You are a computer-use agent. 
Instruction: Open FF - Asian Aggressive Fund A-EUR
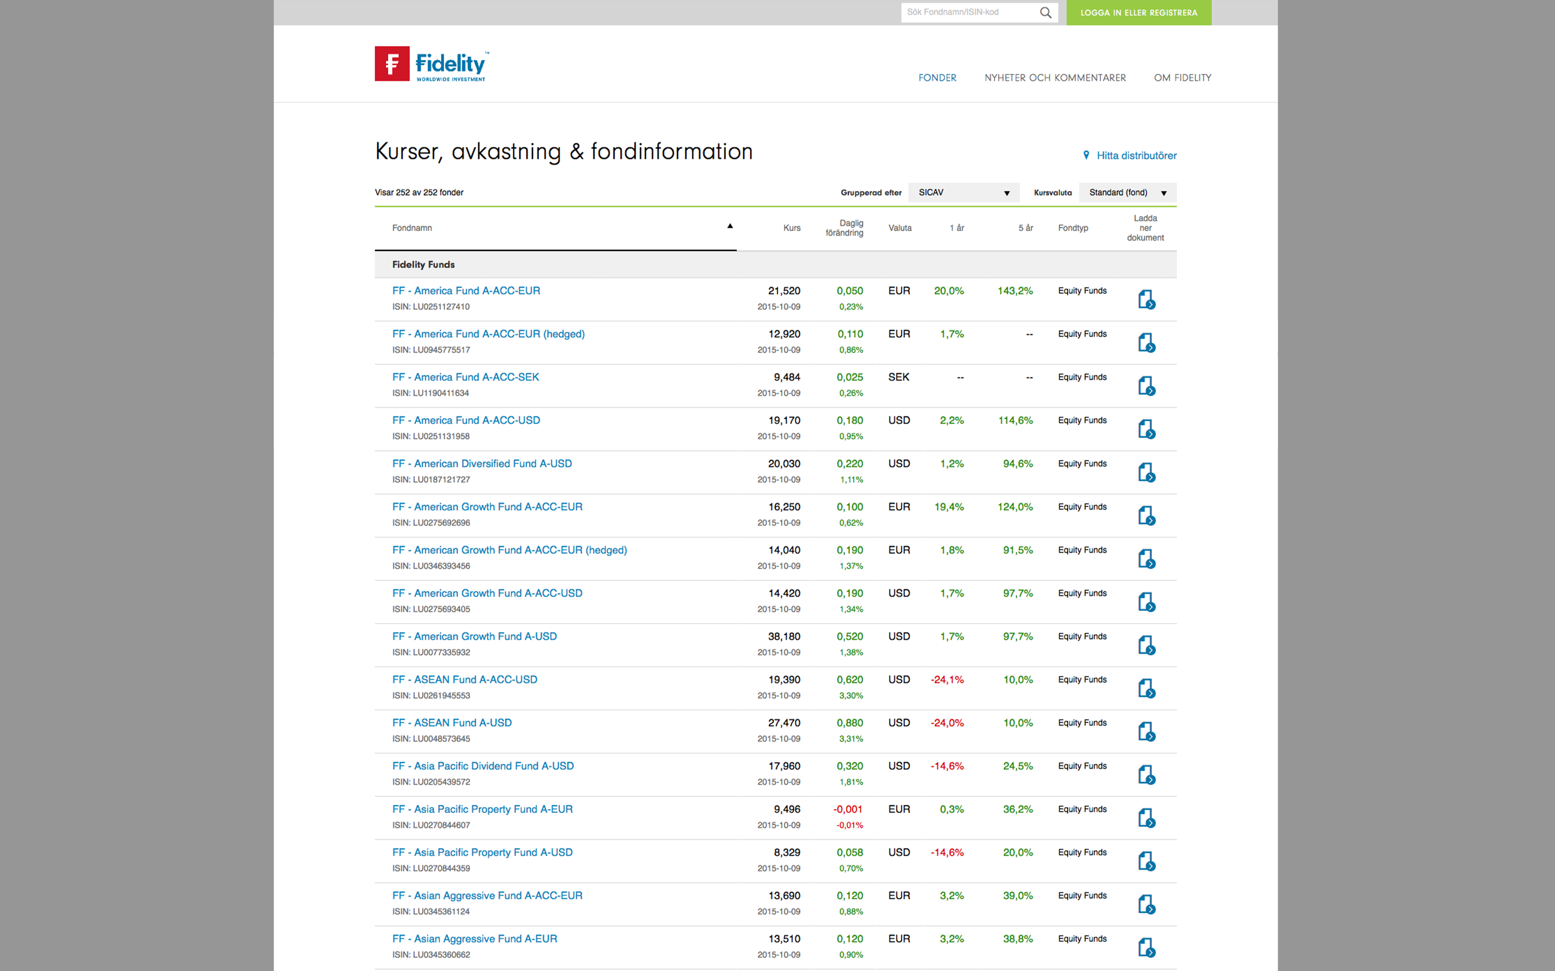474,938
